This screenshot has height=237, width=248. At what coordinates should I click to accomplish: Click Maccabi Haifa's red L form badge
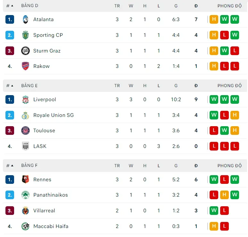click(224, 226)
